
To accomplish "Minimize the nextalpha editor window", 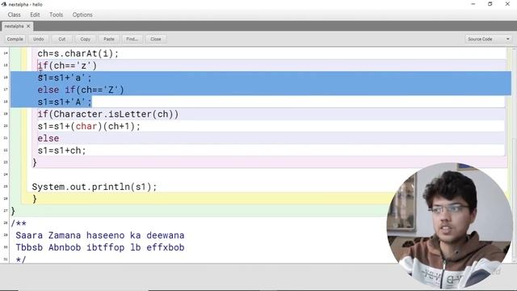I will point(473,4).
